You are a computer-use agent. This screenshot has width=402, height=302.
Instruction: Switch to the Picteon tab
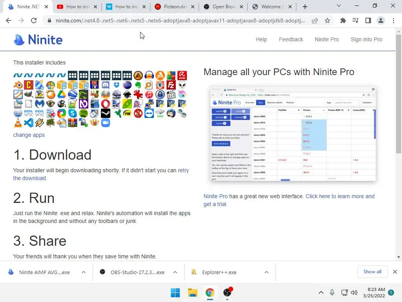175,7
